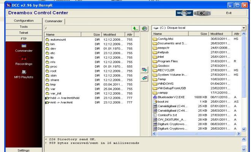Sort left pane by Size column
This screenshot has height=152, width=251.
click(x=91, y=35)
